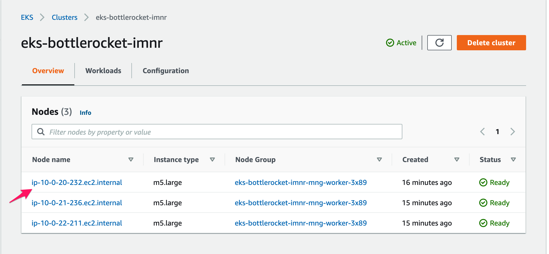
Task: Click Ready status icon for ip-10-0-21-236
Action: point(483,203)
